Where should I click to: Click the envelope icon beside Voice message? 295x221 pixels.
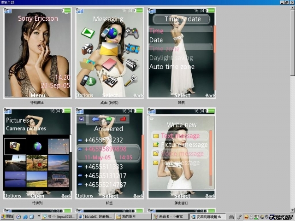coord(156,153)
